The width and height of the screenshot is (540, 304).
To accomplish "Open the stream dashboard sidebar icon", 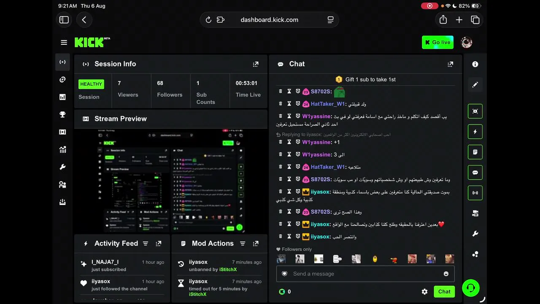I will (x=62, y=62).
